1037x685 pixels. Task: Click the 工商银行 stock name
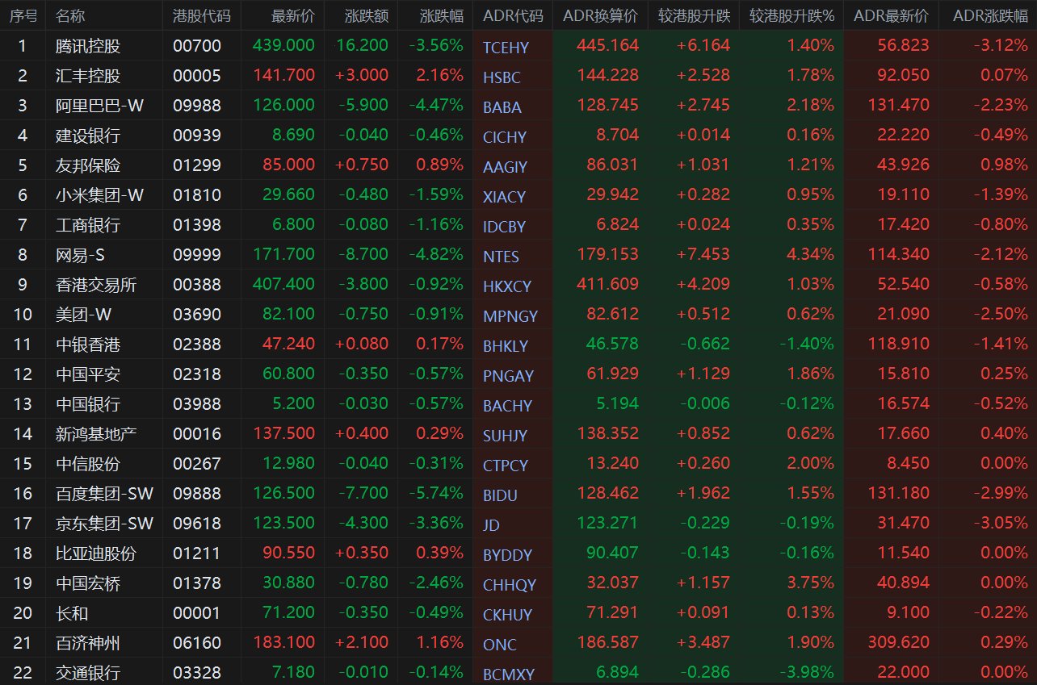[x=88, y=225]
